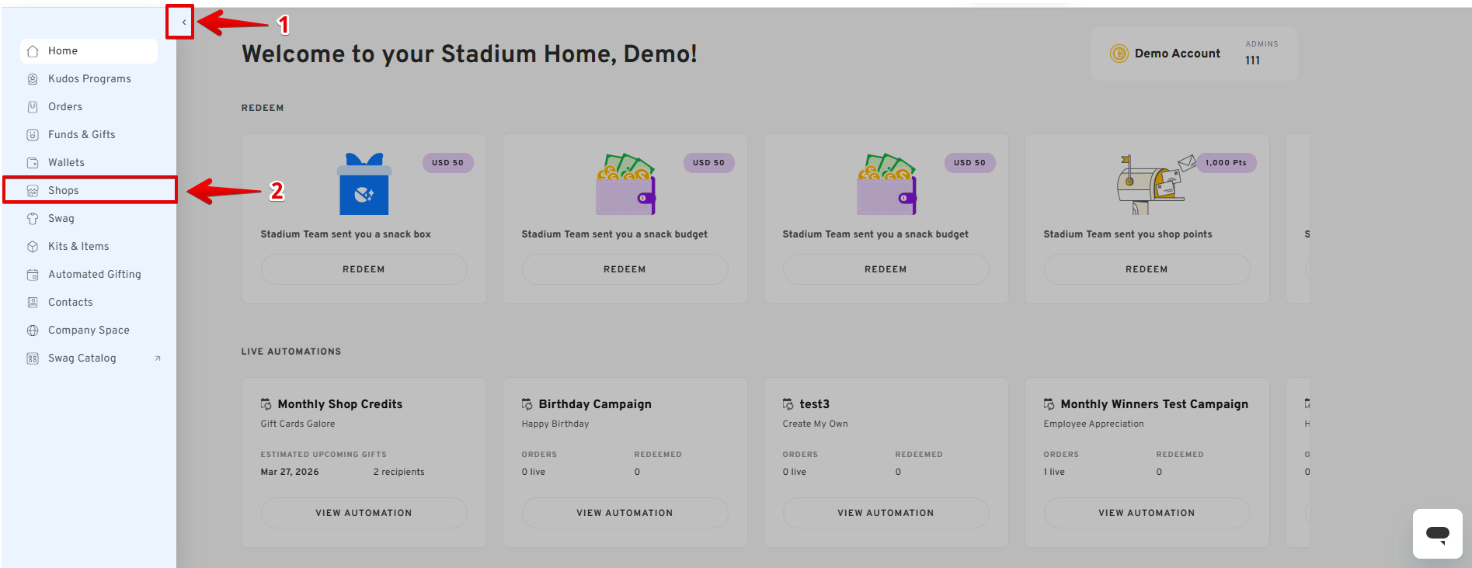Click the Swag t-shirt icon
Screen dimensions: 1472x568
point(33,219)
